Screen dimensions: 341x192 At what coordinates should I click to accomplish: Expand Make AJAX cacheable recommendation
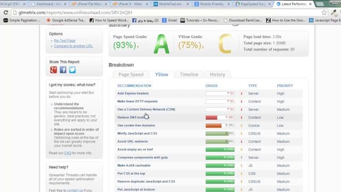coord(134,165)
